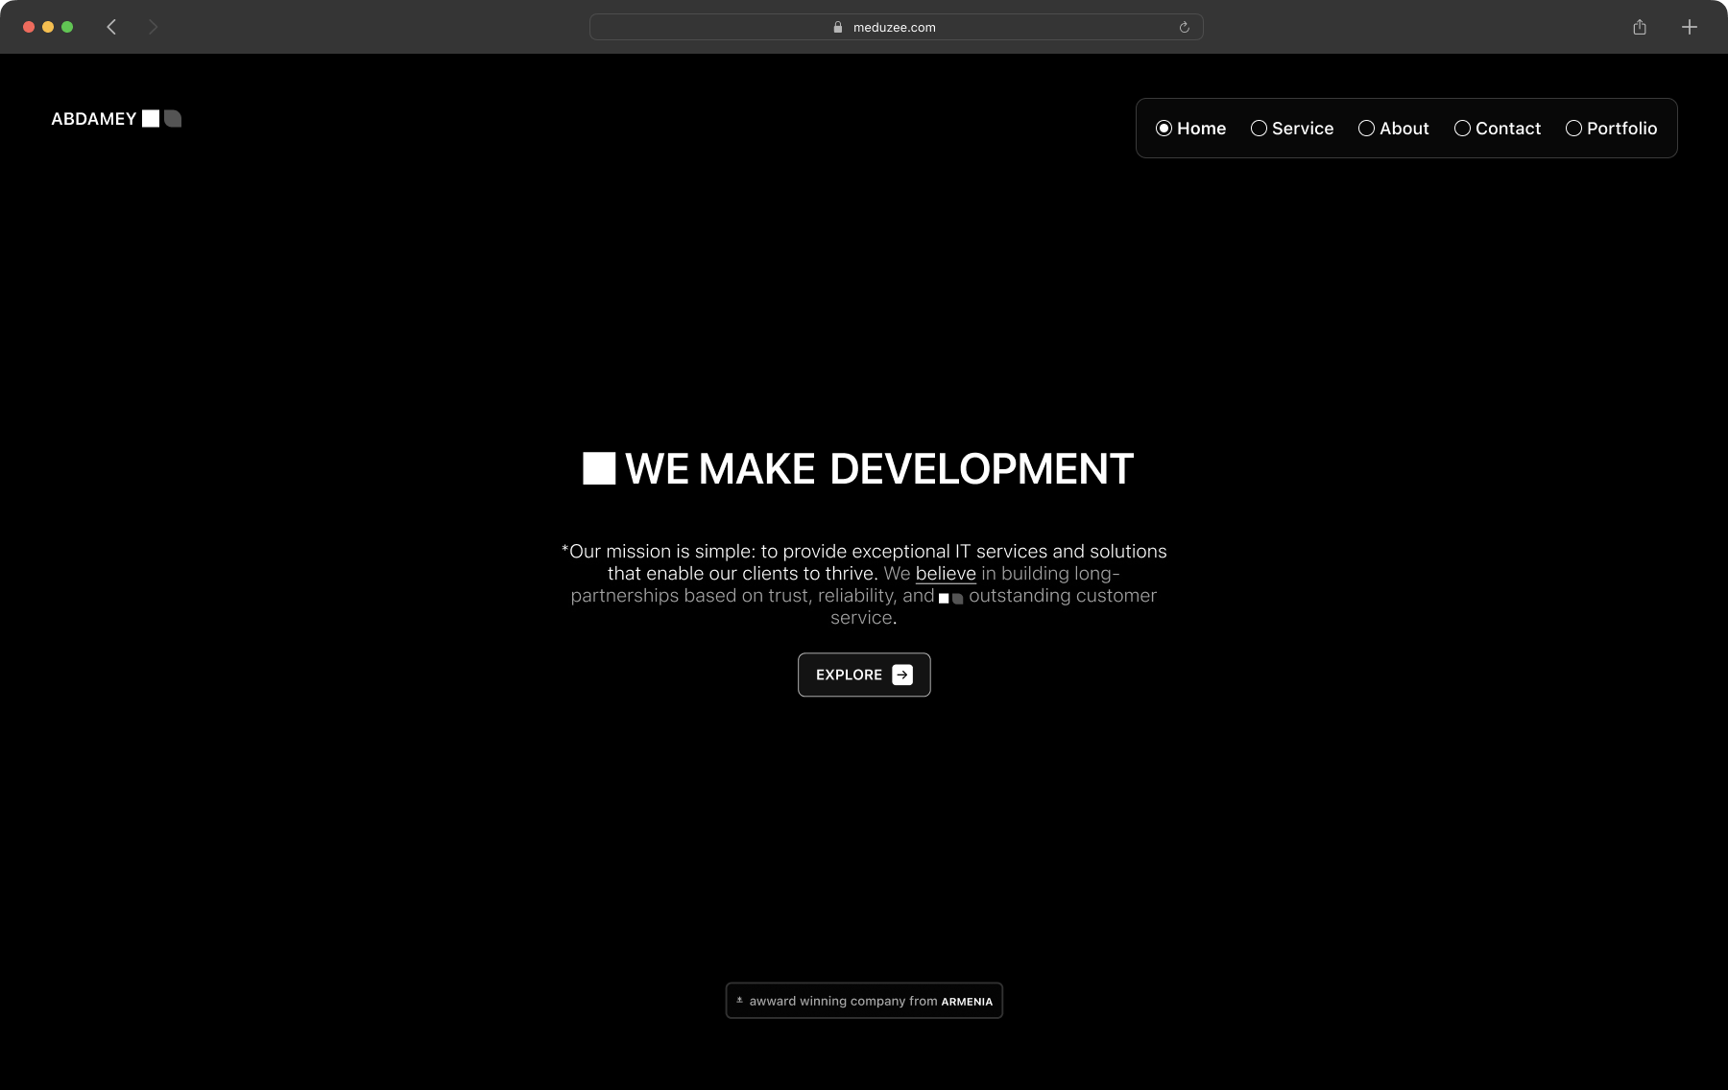Image resolution: width=1728 pixels, height=1090 pixels.
Task: Select the About radio button
Action: click(x=1366, y=129)
